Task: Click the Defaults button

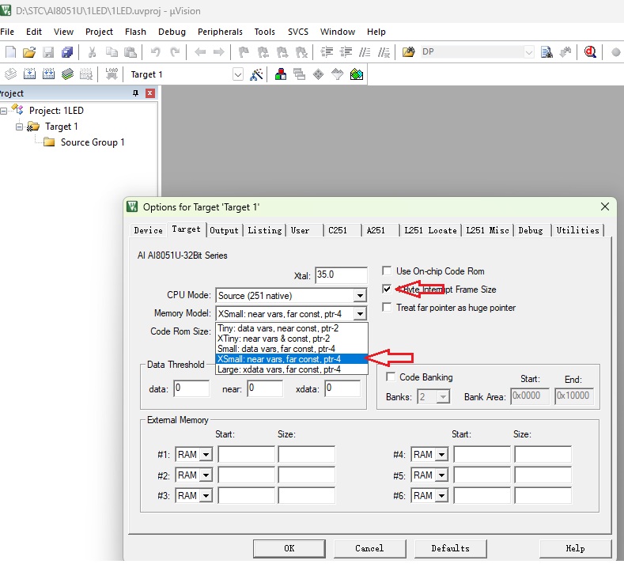Action: tap(451, 549)
